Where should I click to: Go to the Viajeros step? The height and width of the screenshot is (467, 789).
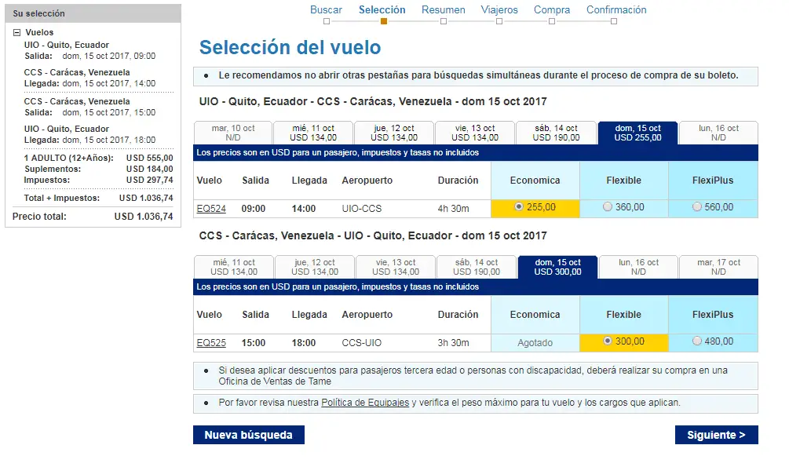tap(499, 10)
